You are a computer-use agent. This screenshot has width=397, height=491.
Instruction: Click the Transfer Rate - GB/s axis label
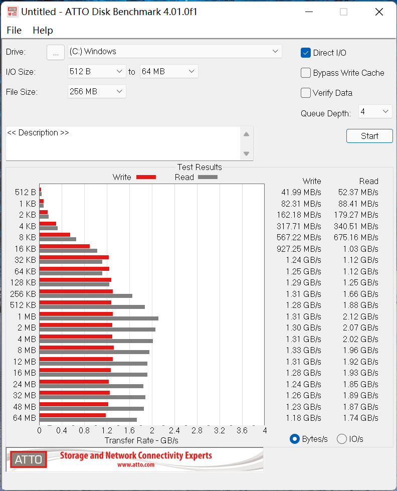(x=141, y=440)
